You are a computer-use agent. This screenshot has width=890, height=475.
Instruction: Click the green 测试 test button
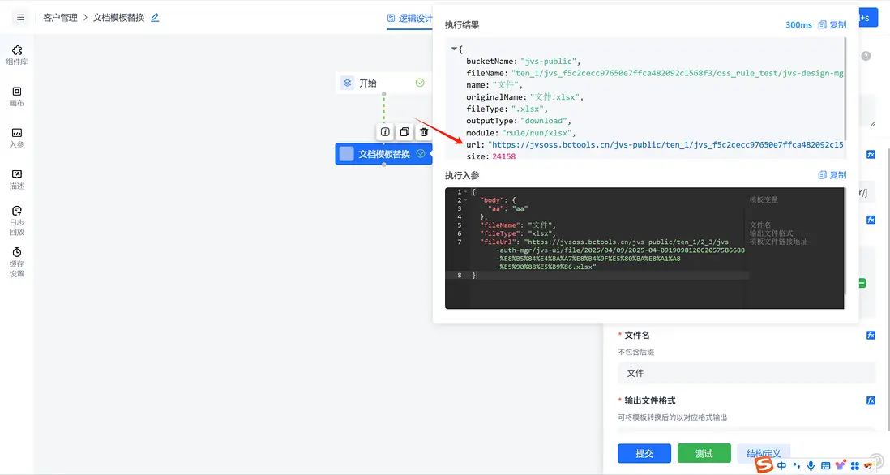(704, 453)
